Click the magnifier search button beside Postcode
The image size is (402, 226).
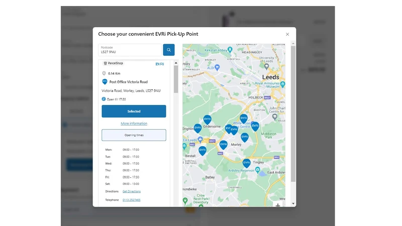click(x=169, y=50)
